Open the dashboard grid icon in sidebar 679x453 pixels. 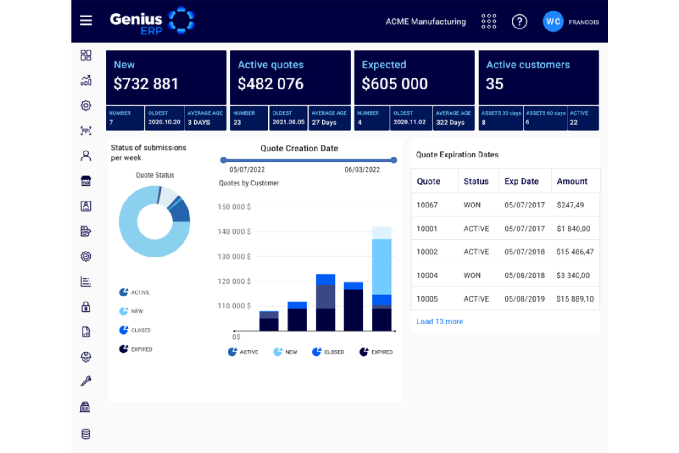[86, 55]
